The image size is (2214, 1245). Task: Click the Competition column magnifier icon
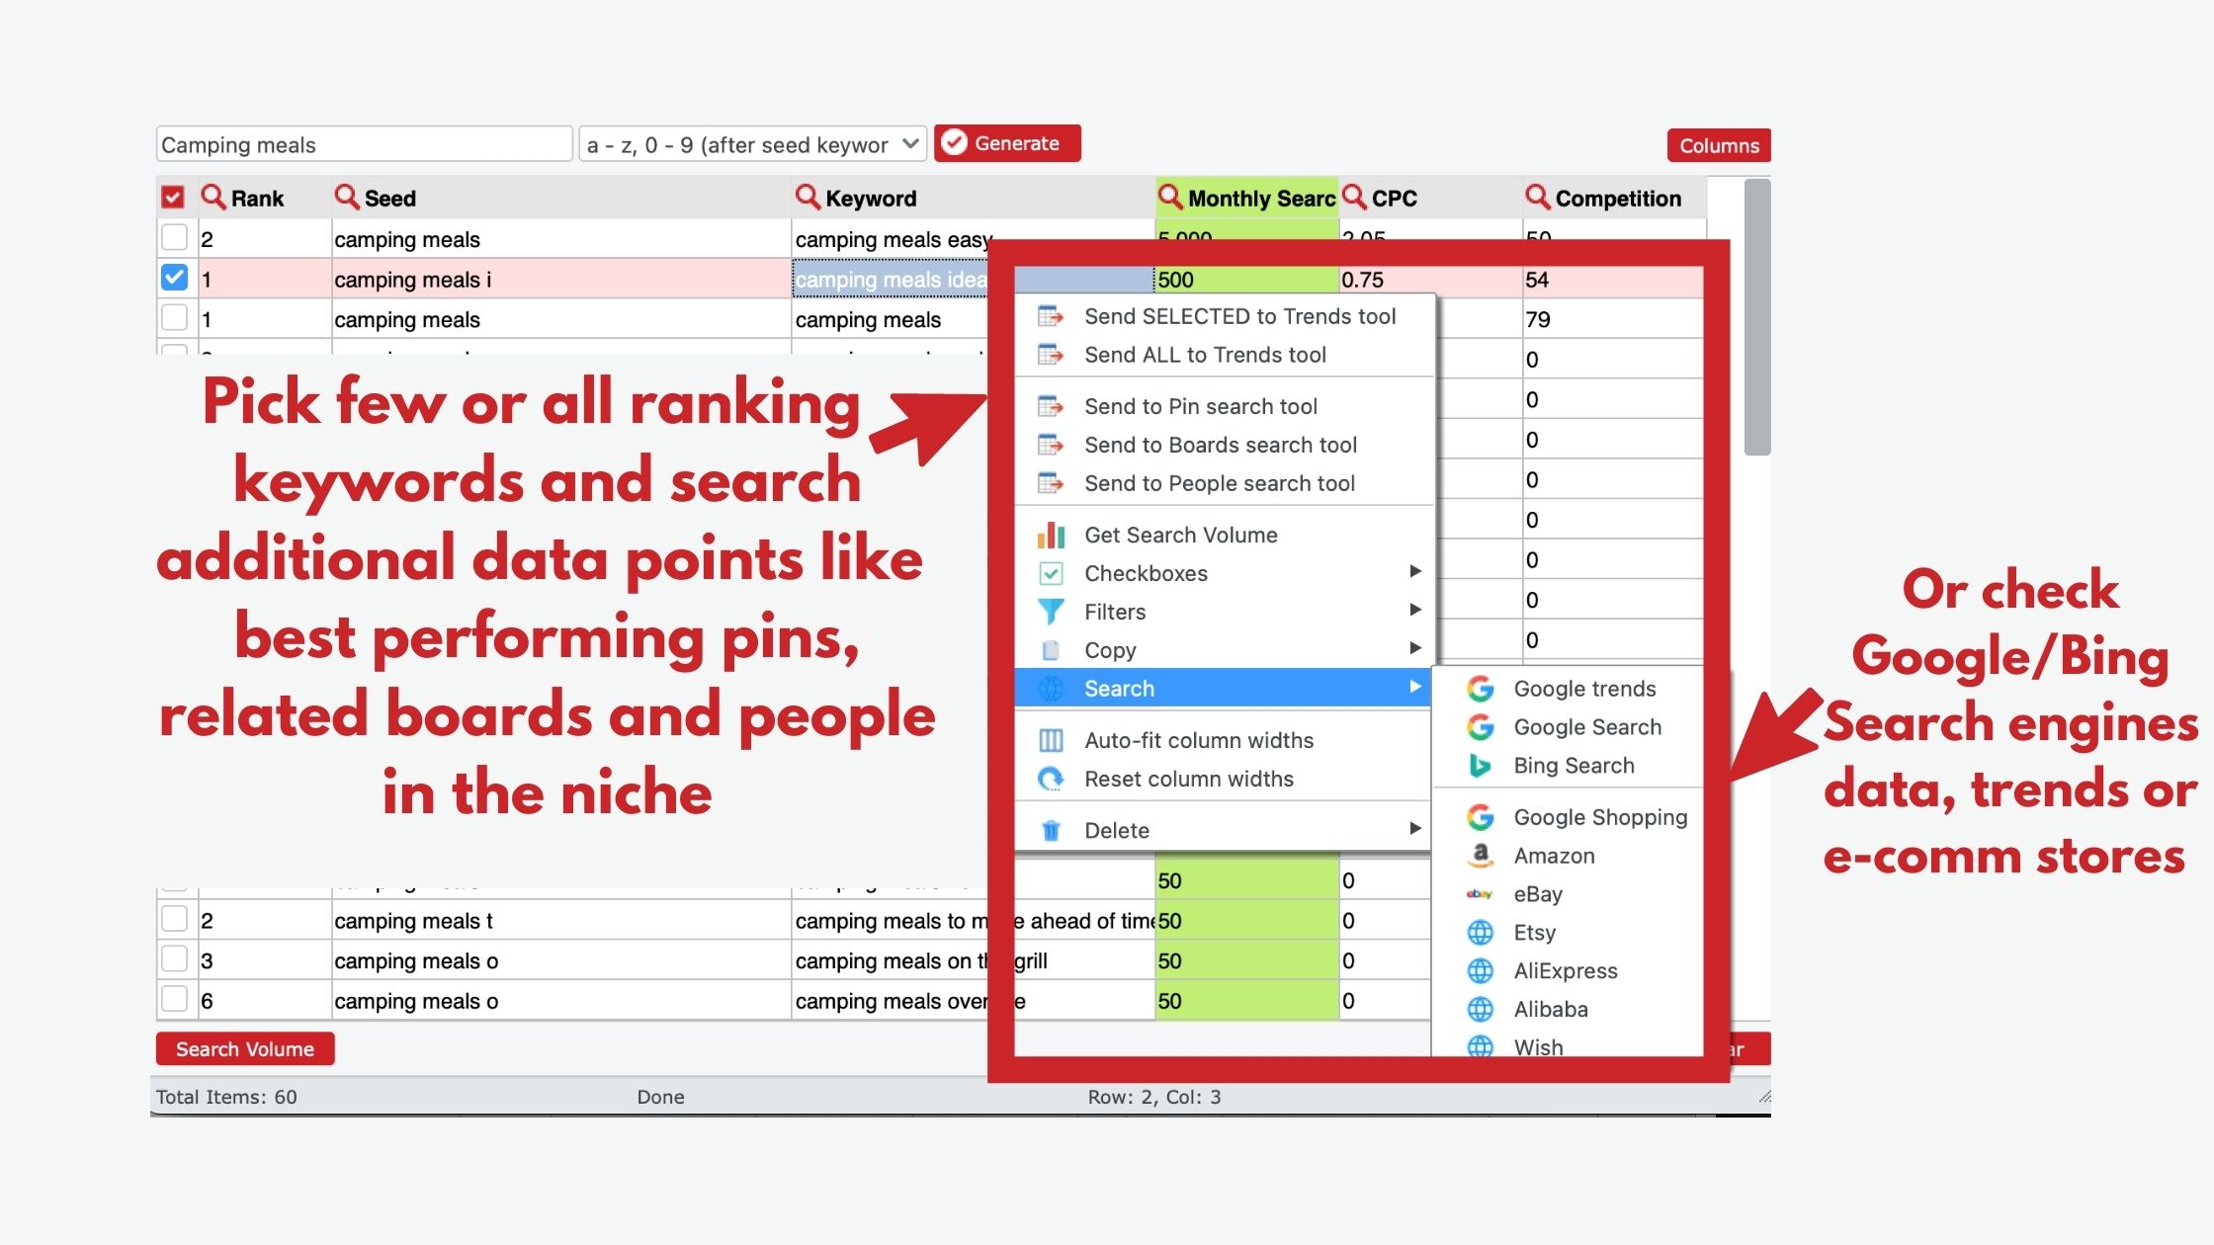[1537, 197]
